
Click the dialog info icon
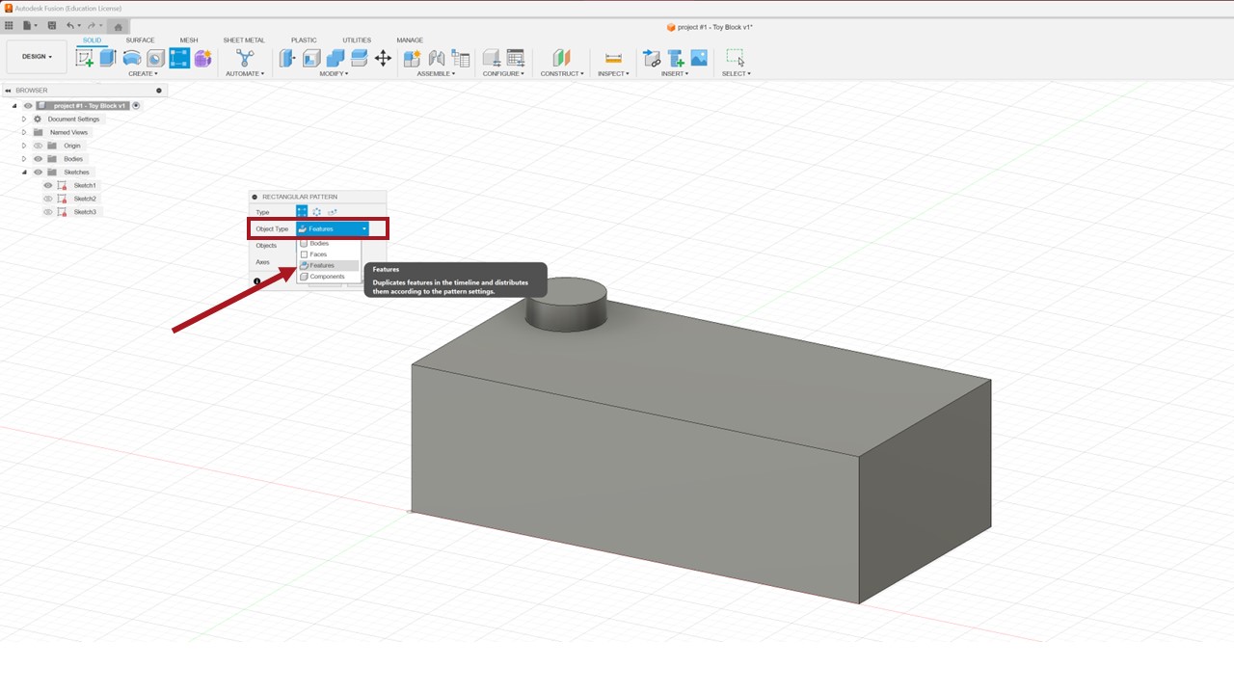[x=257, y=281]
